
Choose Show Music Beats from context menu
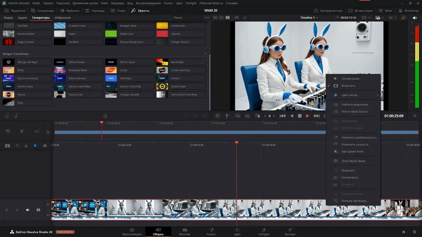point(353,161)
